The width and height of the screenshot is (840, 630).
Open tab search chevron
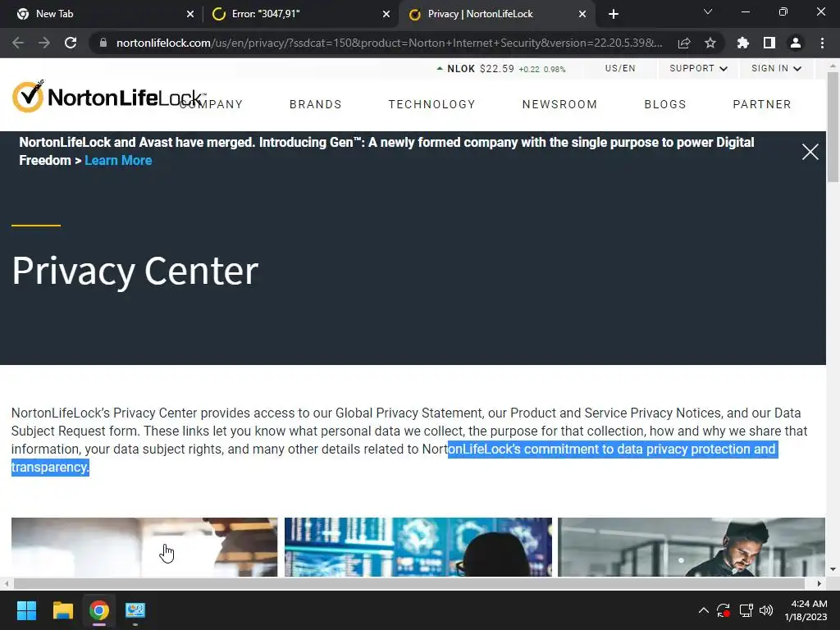[x=708, y=11]
